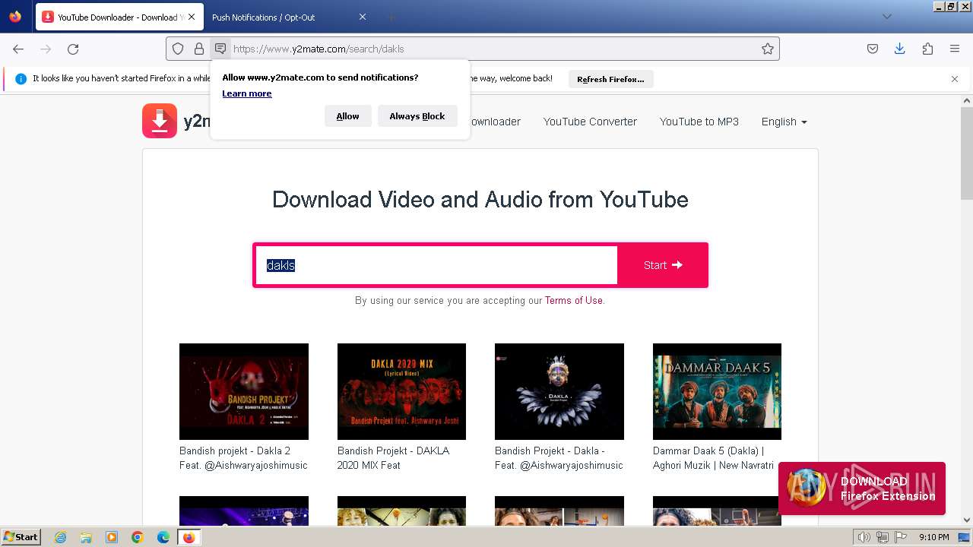This screenshot has height=547, width=973.
Task: Click the address bar URL field
Action: (x=494, y=49)
